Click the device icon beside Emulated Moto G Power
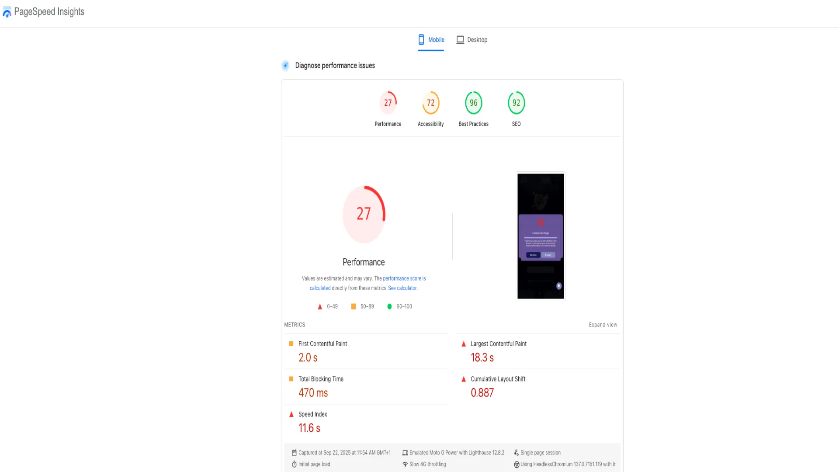This screenshot has width=839, height=472. pyautogui.click(x=405, y=453)
